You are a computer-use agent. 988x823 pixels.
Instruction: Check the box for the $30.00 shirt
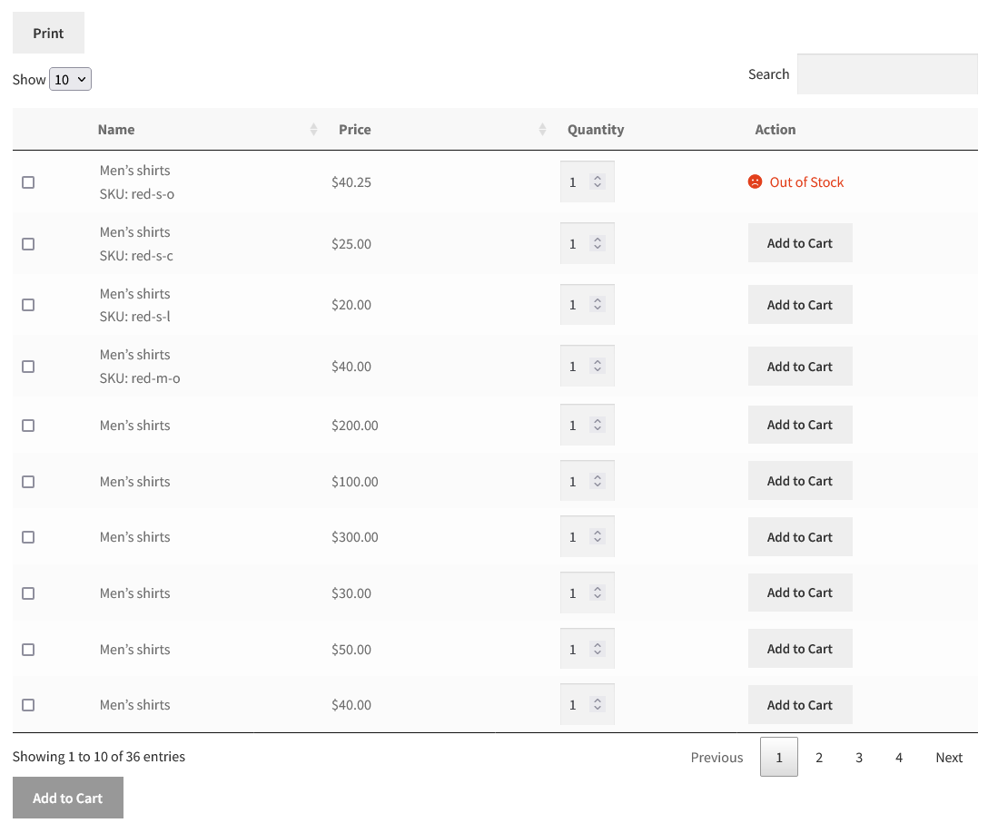coord(28,593)
